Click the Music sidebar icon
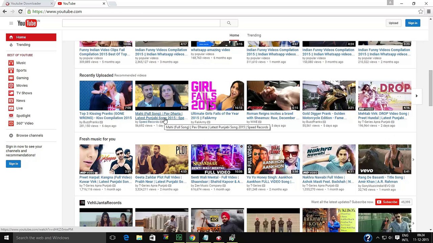 pyautogui.click(x=11, y=63)
